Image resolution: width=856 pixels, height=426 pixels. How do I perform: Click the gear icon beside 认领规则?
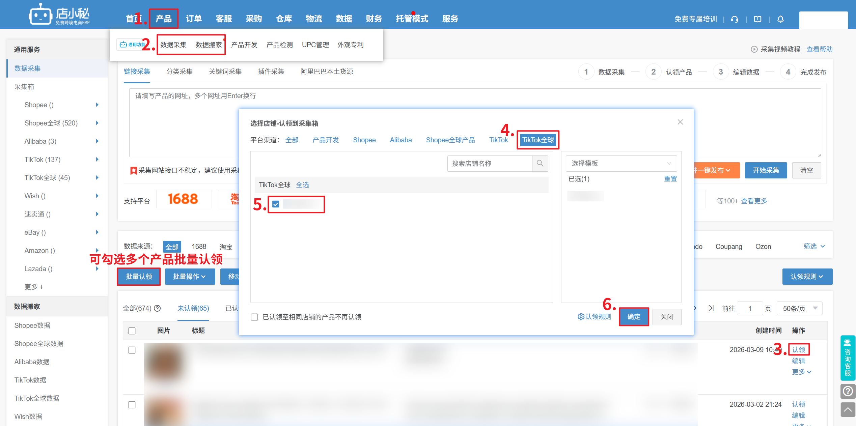pyautogui.click(x=581, y=317)
